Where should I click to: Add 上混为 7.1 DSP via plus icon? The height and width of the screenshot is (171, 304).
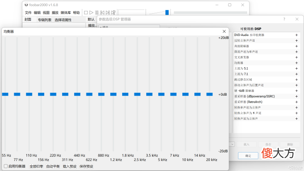click(296, 74)
